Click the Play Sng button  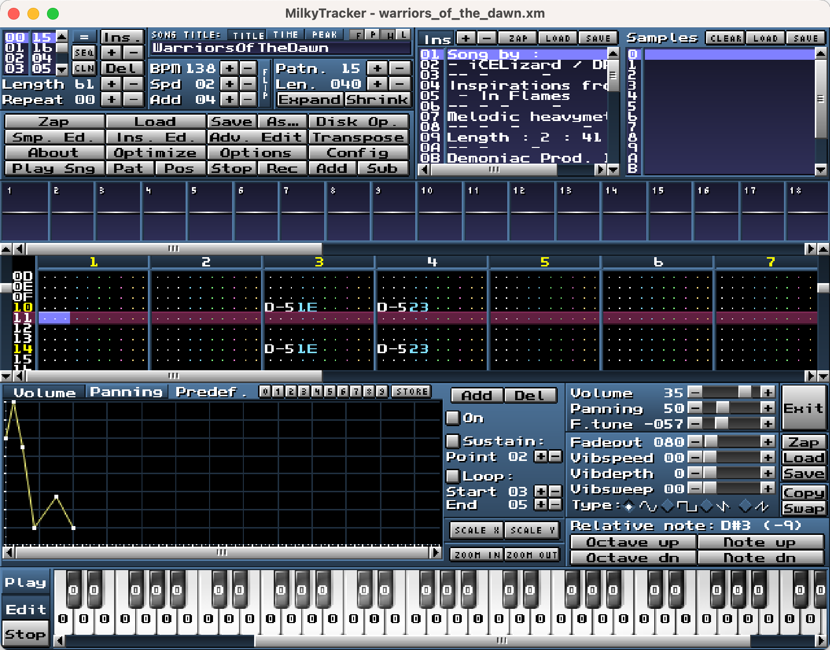[x=54, y=169]
